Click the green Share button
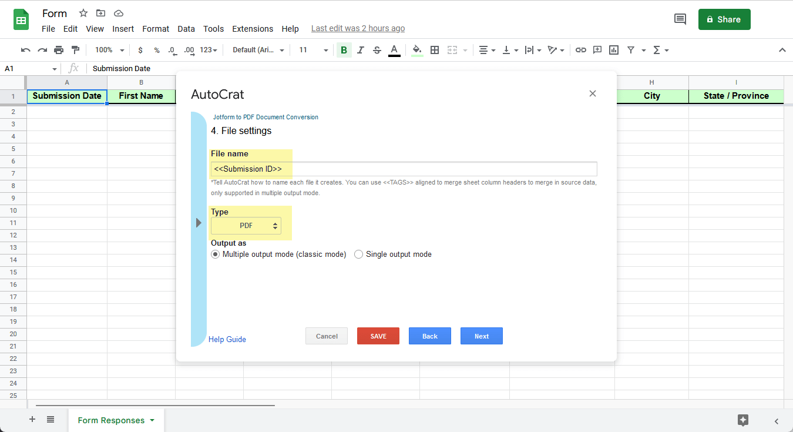This screenshot has height=432, width=793. 724,19
